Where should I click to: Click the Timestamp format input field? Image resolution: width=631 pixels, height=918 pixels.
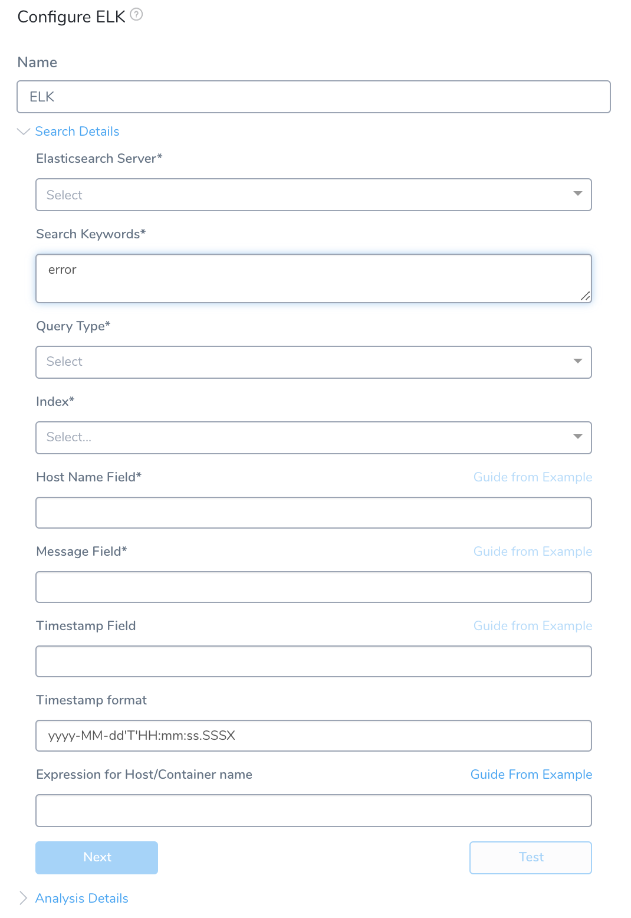(314, 736)
